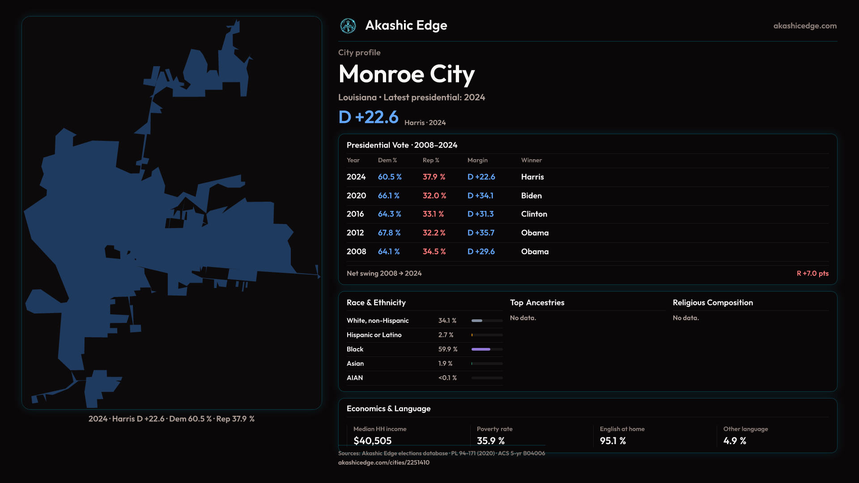
Task: Click the Monroe City title heading
Action: point(406,74)
